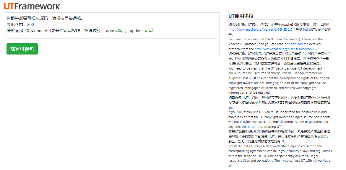Screen dimensions: 346x170
Task: Click the green 可写 status next to app
Action: (119, 31)
